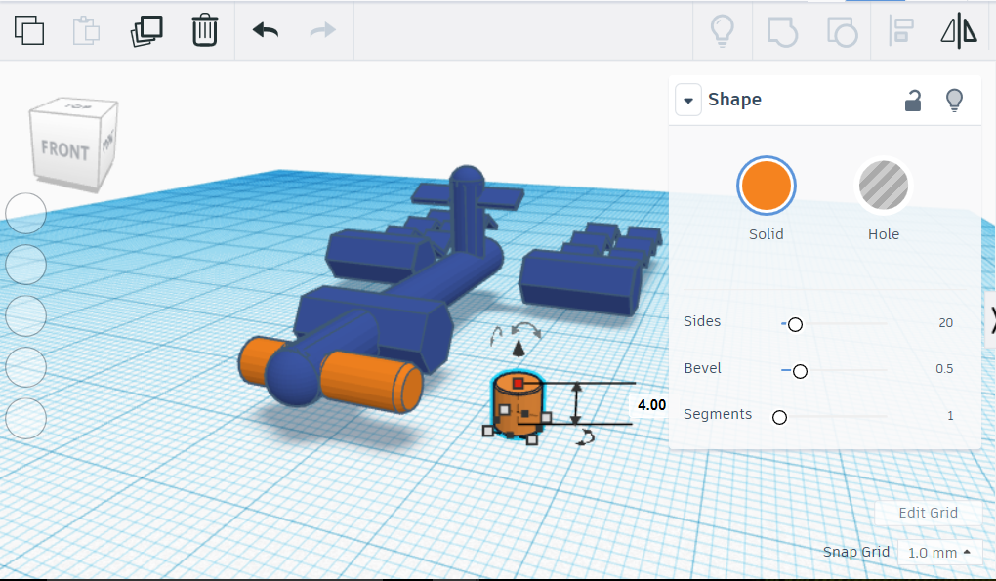996x581 pixels.
Task: Click the Bevel slider handle
Action: (801, 371)
